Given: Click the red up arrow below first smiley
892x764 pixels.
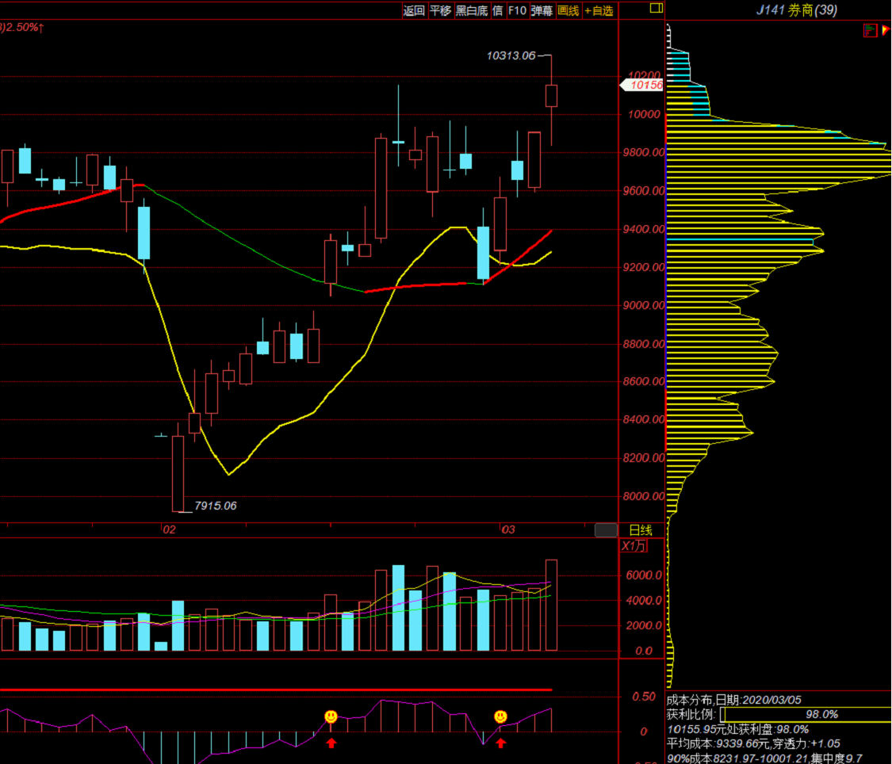Looking at the screenshot, I should click(331, 743).
